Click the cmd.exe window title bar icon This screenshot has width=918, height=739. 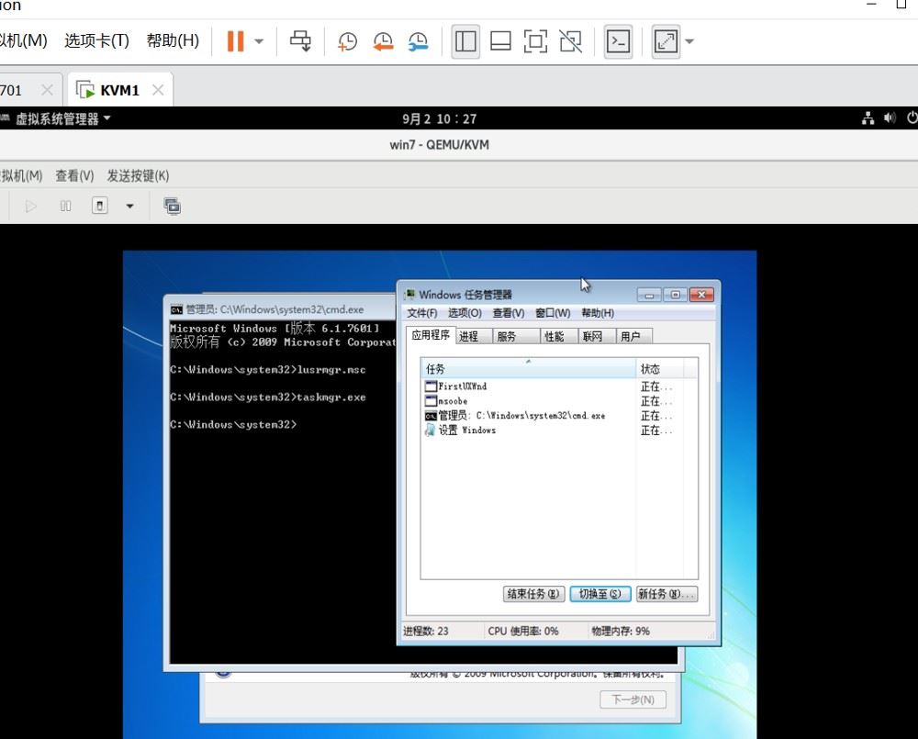click(176, 309)
